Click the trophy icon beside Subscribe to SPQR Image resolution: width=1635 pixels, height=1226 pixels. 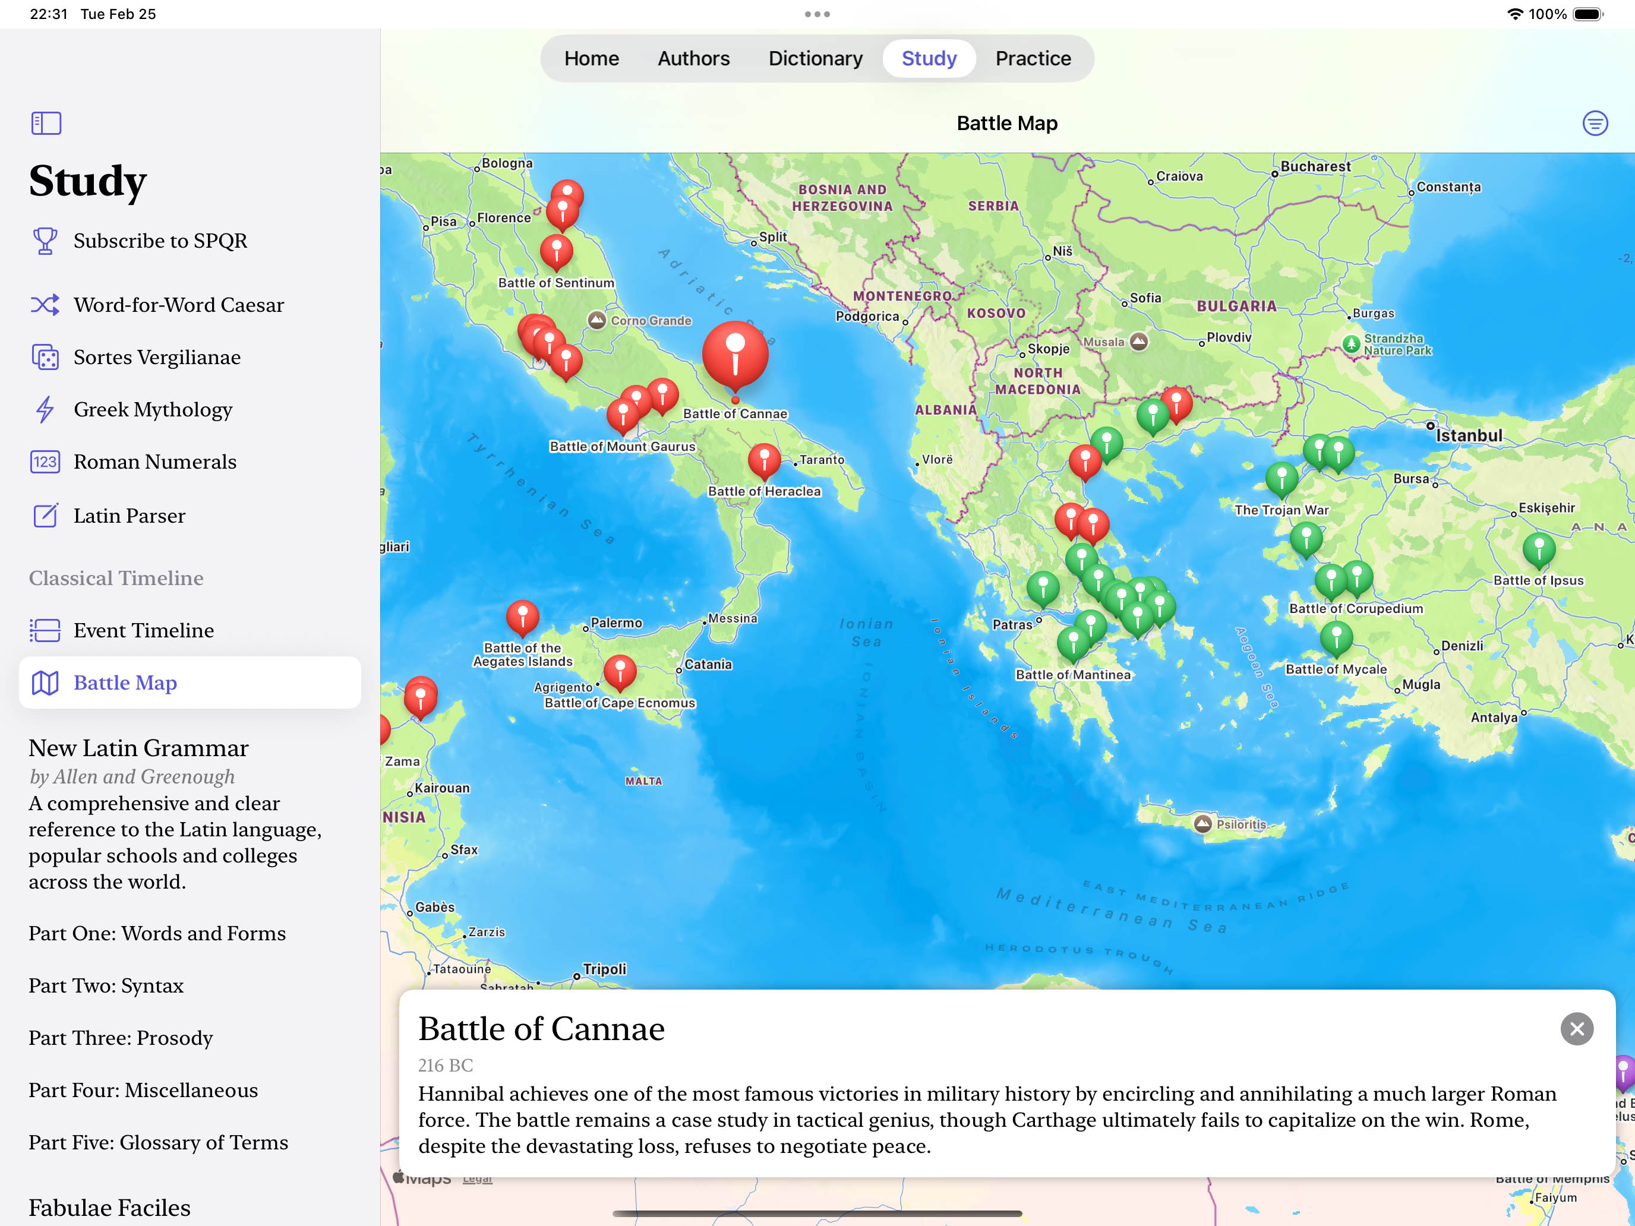45,241
